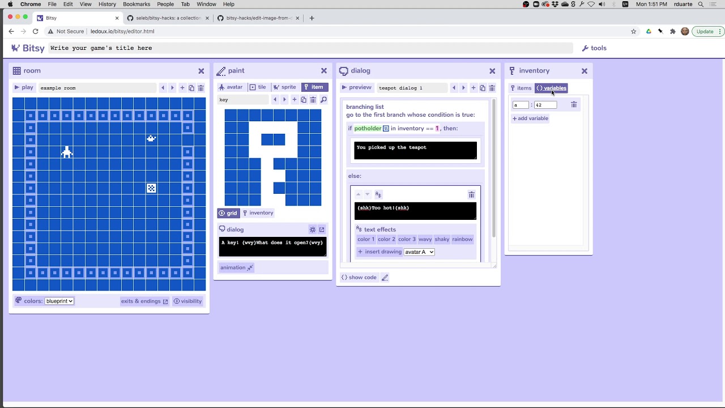Apply color 1 text effect
The width and height of the screenshot is (725, 408).
tap(366, 239)
